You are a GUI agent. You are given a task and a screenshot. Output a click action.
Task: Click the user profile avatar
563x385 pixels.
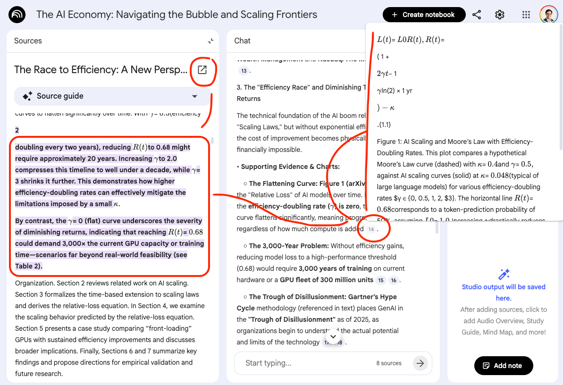(549, 14)
